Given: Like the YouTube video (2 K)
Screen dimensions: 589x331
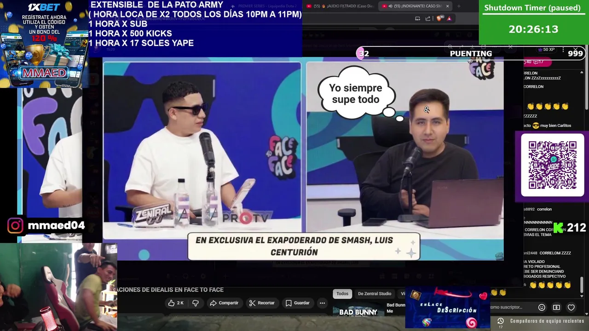Looking at the screenshot, I should pyautogui.click(x=176, y=303).
